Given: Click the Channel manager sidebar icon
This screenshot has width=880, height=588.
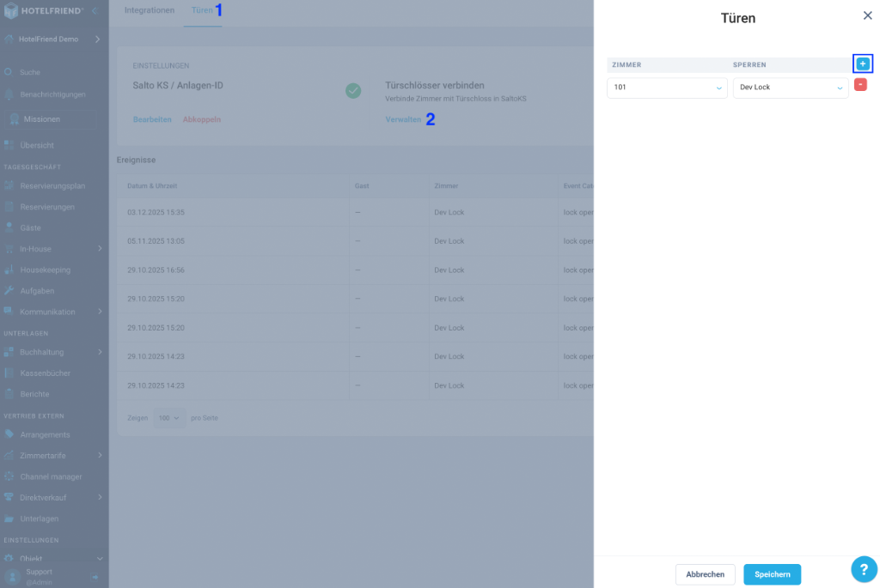Looking at the screenshot, I should (x=9, y=476).
